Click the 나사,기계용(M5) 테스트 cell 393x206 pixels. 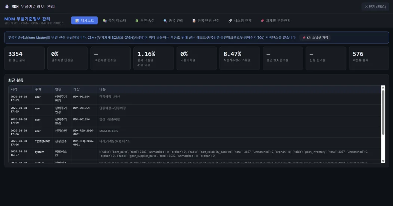(x=239, y=143)
